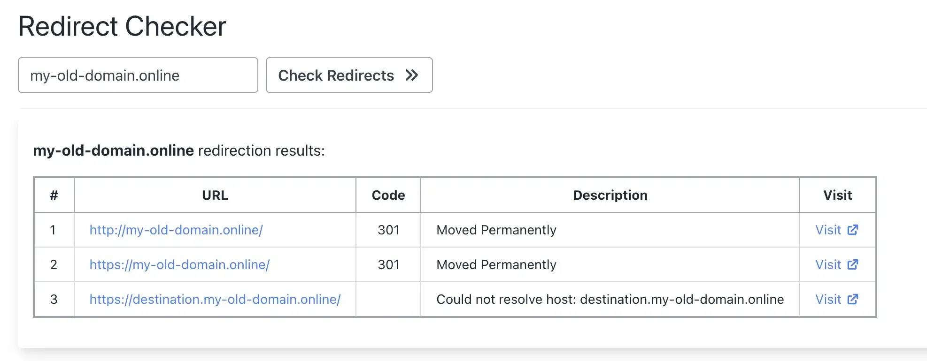Click the URL column header

pyautogui.click(x=215, y=195)
